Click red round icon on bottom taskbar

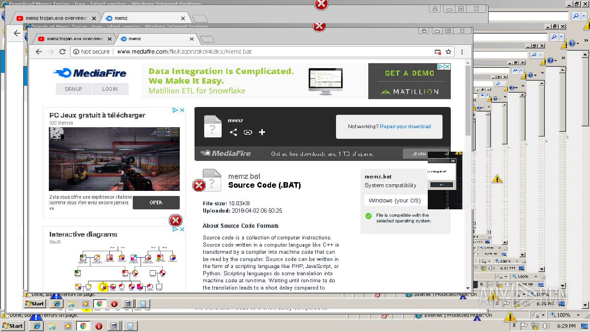(x=99, y=326)
